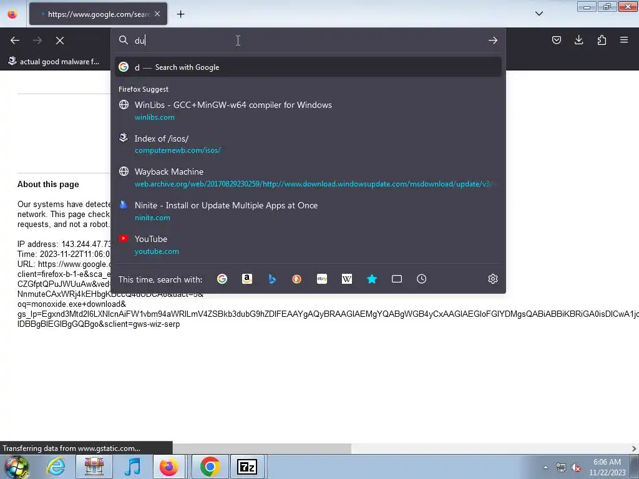
Task: Go back with the back arrow
Action: click(x=15, y=41)
